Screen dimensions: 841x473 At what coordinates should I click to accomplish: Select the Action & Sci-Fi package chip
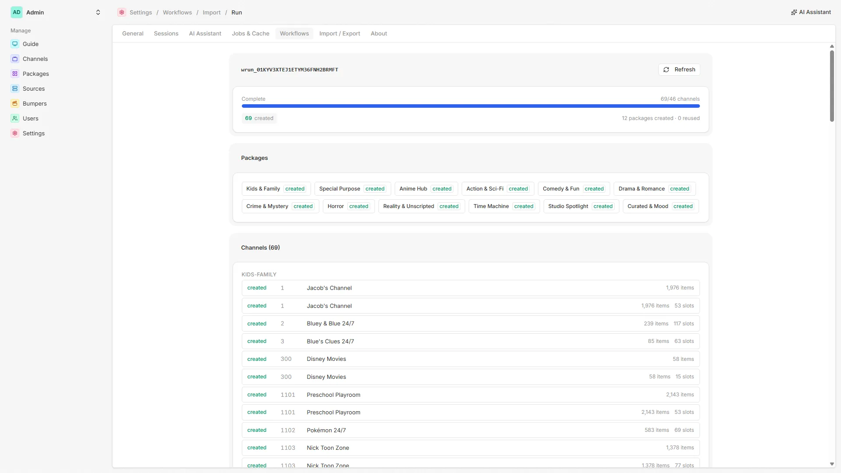[498, 189]
